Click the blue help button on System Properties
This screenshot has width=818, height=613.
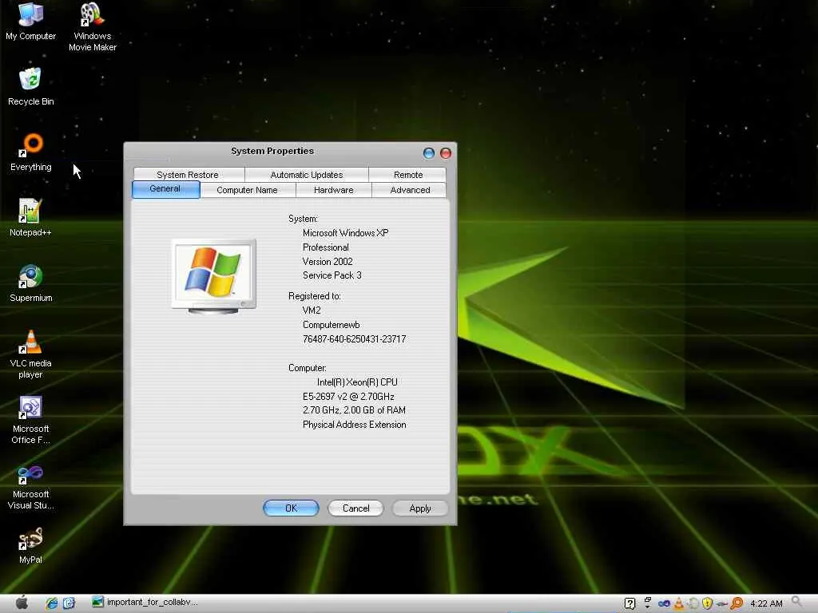pyautogui.click(x=429, y=153)
